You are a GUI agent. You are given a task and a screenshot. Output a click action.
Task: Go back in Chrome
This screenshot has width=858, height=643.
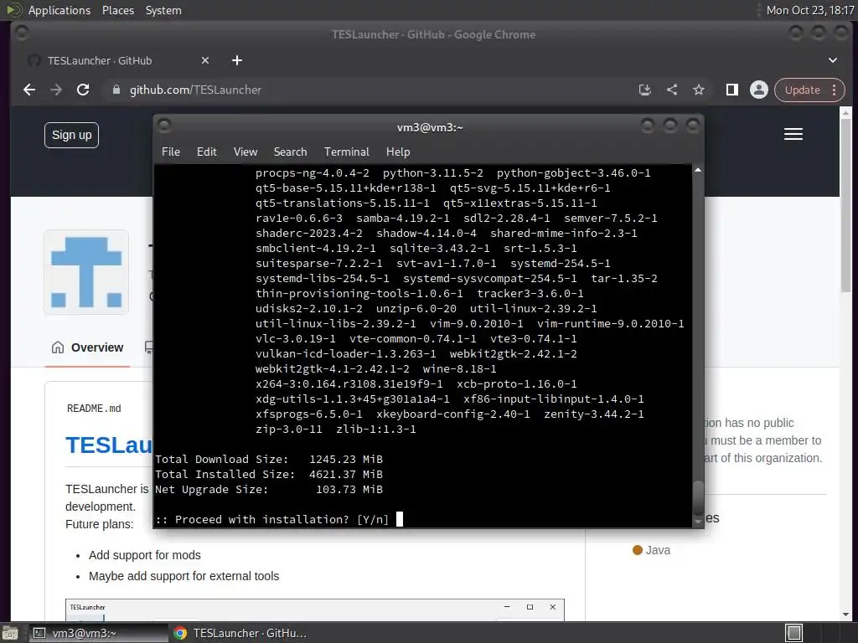pos(29,90)
